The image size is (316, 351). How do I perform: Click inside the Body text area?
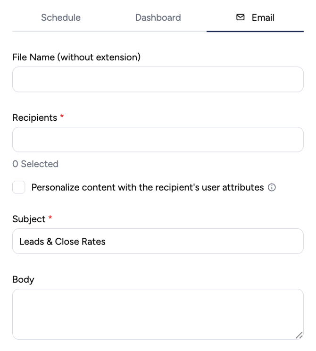(158, 314)
